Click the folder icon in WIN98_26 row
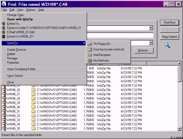 click(x=34, y=90)
